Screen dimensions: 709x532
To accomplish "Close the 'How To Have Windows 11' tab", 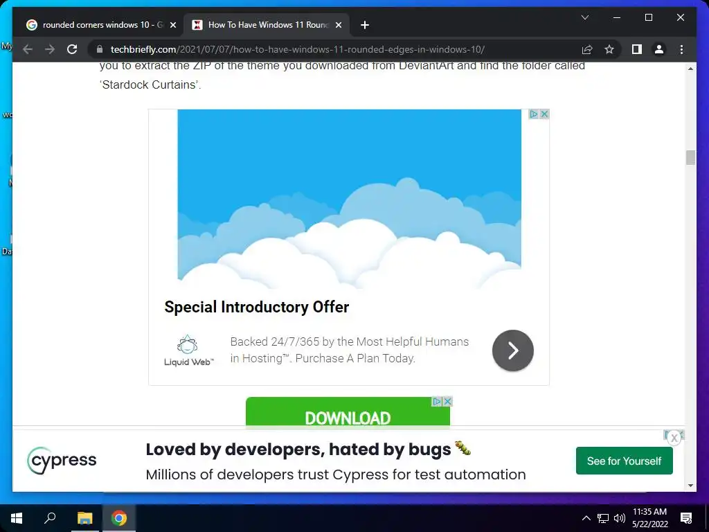I will click(x=338, y=25).
